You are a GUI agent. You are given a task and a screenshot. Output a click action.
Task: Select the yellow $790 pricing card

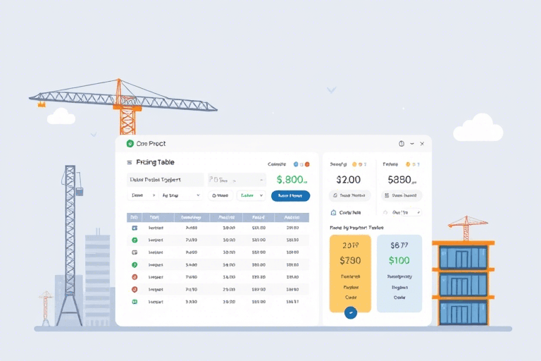[x=350, y=274]
